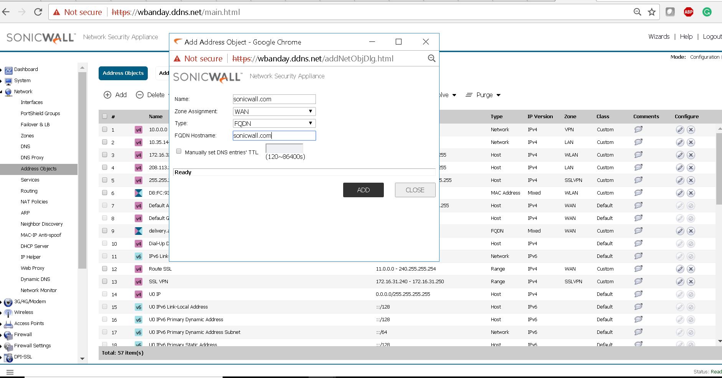
Task: Expand the Access Points node
Action: [1, 324]
